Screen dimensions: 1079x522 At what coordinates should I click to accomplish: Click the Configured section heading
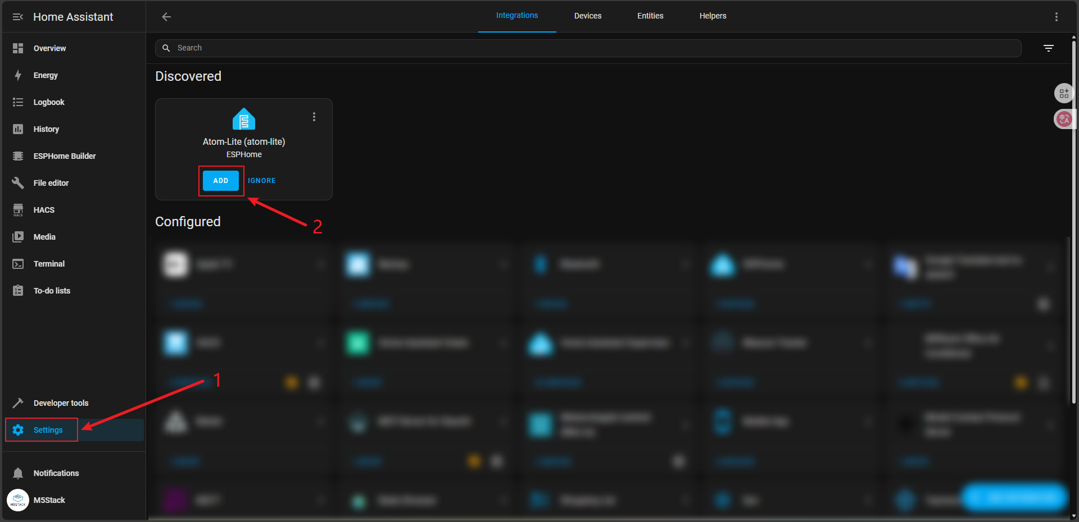(x=188, y=222)
